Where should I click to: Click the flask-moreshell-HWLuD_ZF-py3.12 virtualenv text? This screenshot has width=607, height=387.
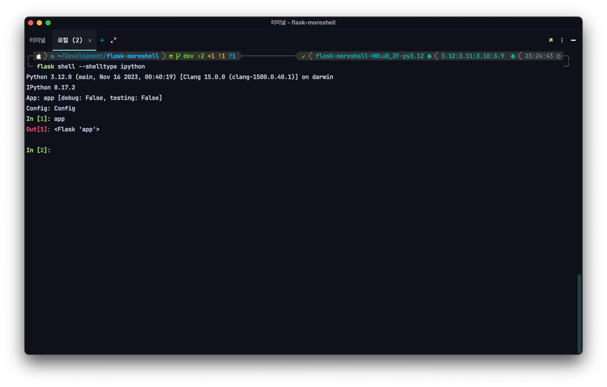pos(369,56)
